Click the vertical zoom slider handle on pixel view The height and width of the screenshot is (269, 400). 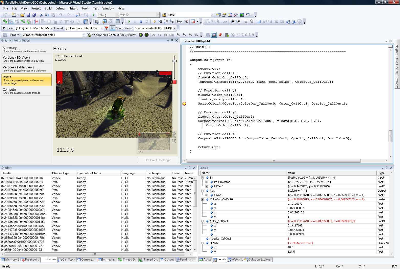[174, 61]
